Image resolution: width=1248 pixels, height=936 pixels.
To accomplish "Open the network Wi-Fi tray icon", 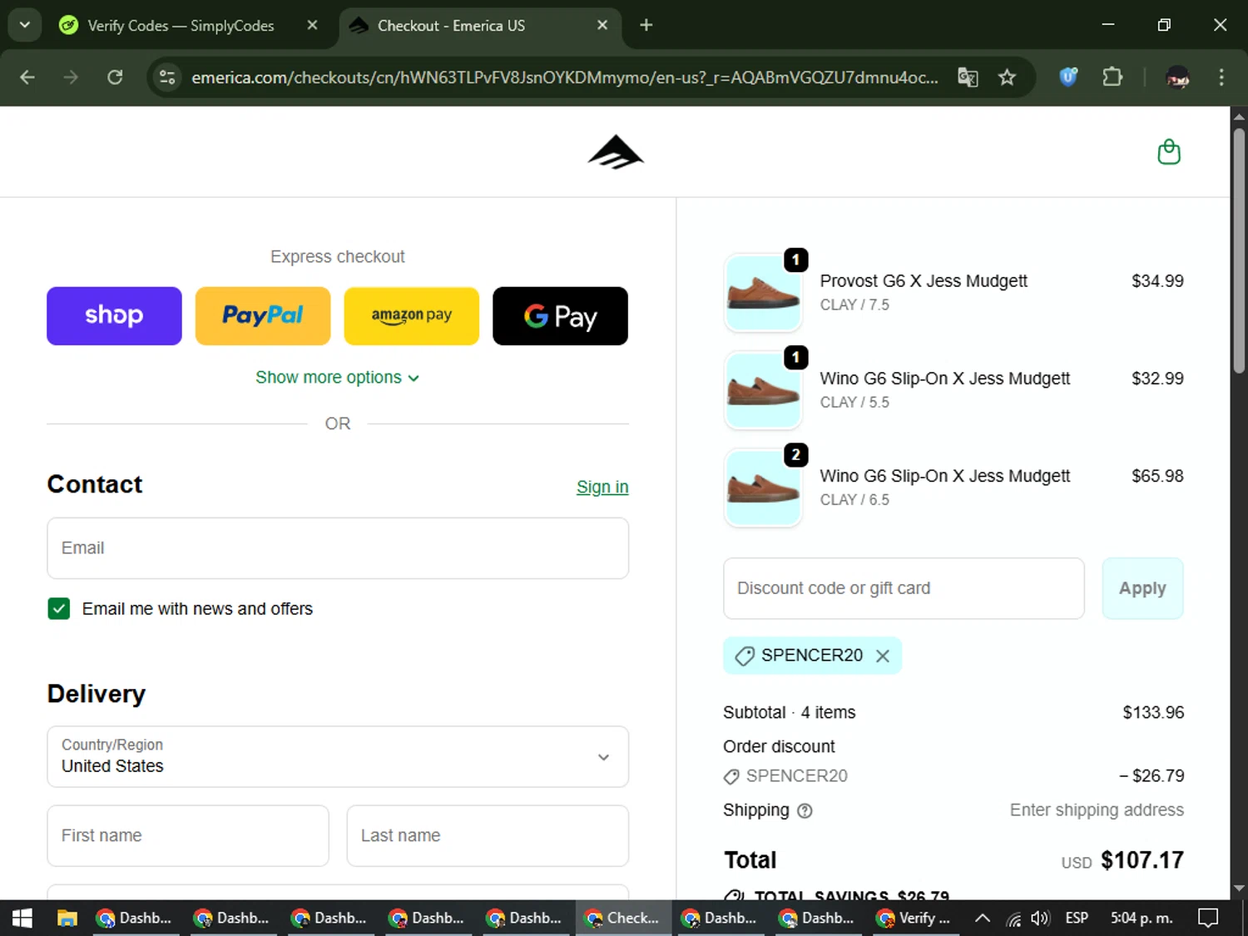I will tap(1013, 918).
